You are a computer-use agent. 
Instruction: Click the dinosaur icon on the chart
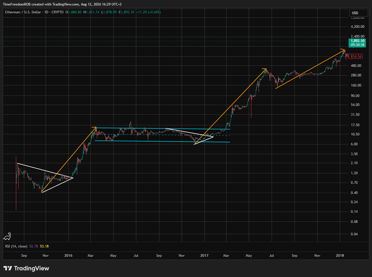click(7, 236)
